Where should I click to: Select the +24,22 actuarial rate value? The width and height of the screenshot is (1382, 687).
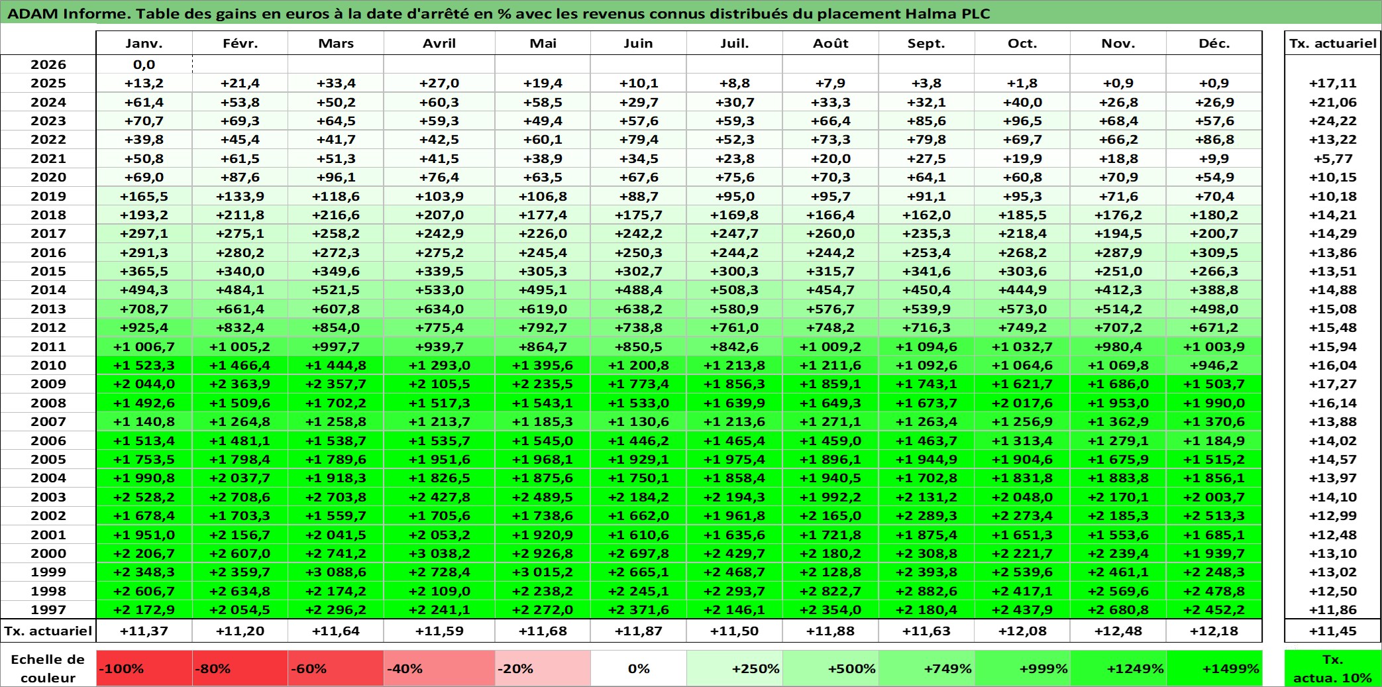pos(1333,121)
